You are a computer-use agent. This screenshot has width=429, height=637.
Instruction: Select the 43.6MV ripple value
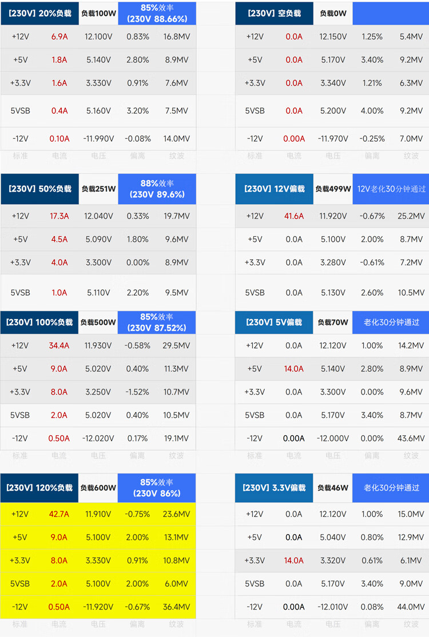tap(411, 438)
